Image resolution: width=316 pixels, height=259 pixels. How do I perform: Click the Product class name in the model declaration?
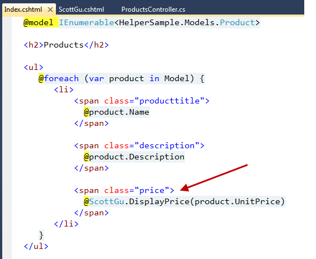point(237,22)
